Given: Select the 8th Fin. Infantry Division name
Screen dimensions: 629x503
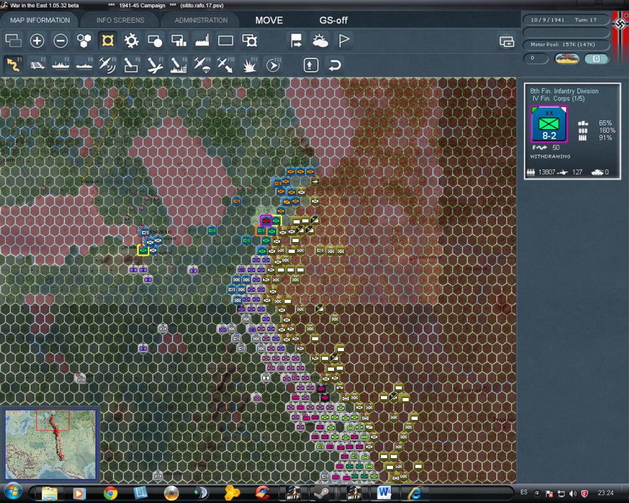Looking at the screenshot, I should [x=564, y=91].
